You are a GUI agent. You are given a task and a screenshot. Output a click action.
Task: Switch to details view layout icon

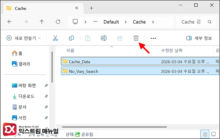[x=205, y=134]
